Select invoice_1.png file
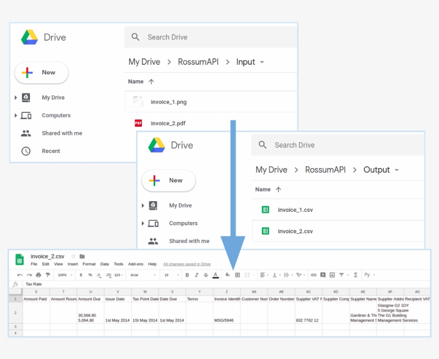 click(210, 102)
